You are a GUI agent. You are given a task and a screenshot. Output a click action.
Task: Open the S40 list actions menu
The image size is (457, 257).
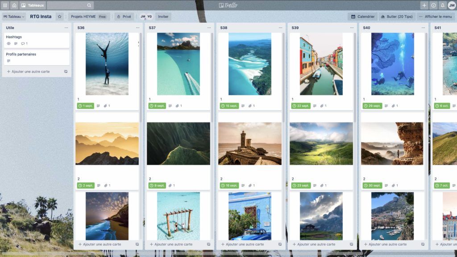point(423,28)
